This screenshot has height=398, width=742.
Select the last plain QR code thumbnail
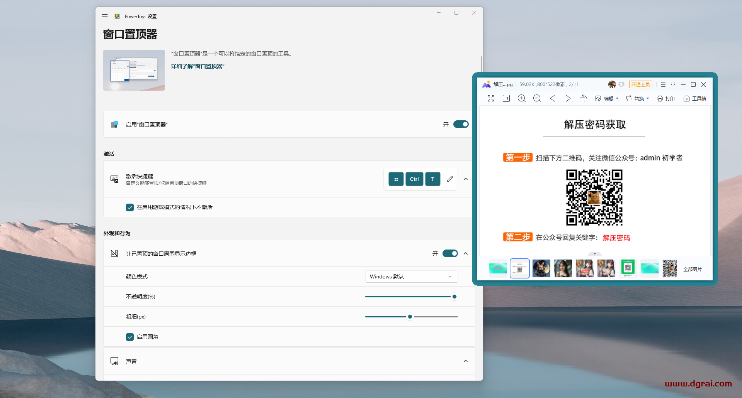point(670,268)
